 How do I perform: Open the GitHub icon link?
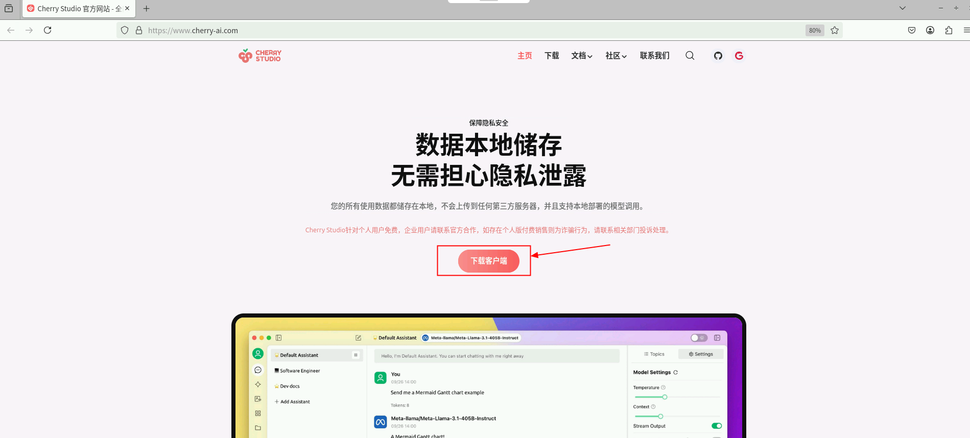click(x=718, y=56)
